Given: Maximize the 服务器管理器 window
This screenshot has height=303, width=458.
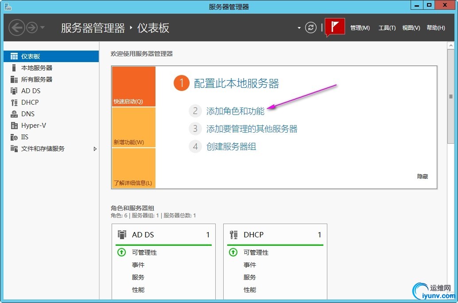Looking at the screenshot, I should tap(429, 5).
